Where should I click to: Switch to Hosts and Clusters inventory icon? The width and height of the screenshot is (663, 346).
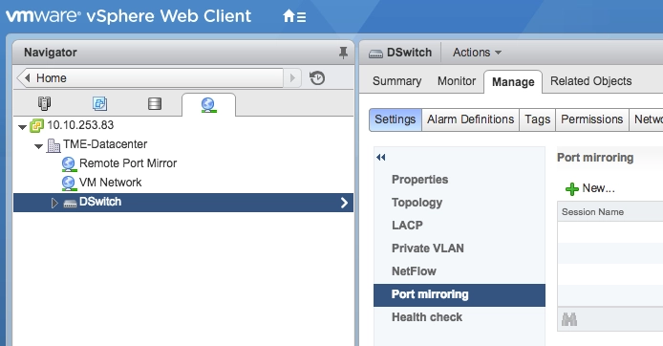(44, 103)
